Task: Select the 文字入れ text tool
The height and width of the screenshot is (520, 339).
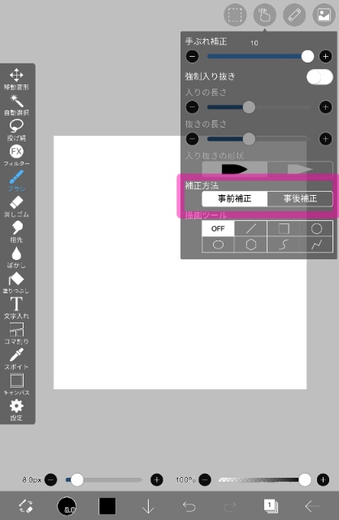Action: [x=16, y=308]
